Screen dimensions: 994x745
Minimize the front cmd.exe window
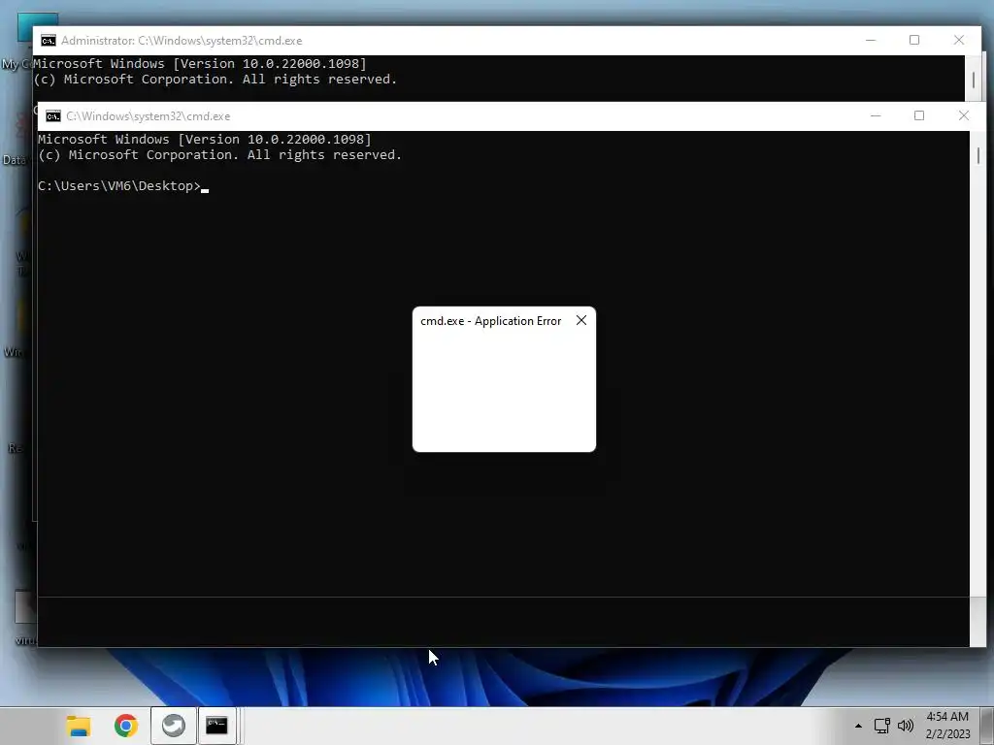[876, 116]
